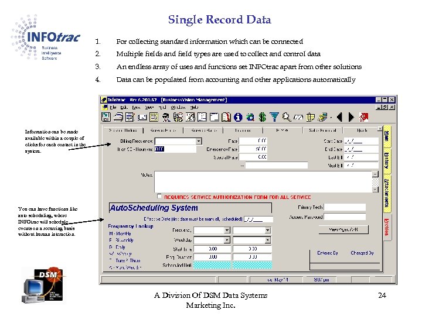This screenshot has height=316, width=422.
Task: Click the Primary Tech field
Action: click(x=345, y=207)
